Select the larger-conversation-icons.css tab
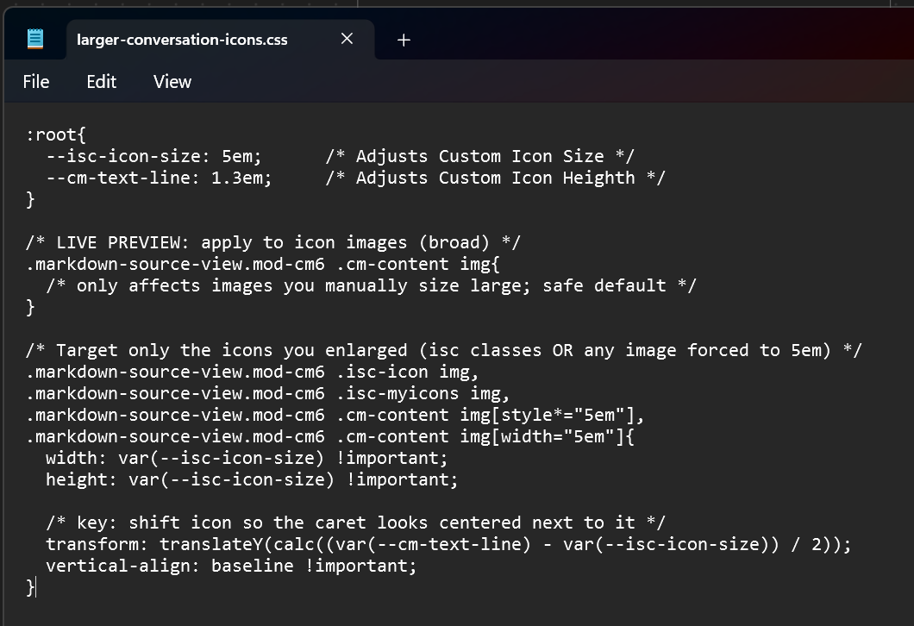Viewport: 914px width, 626px height. [182, 40]
